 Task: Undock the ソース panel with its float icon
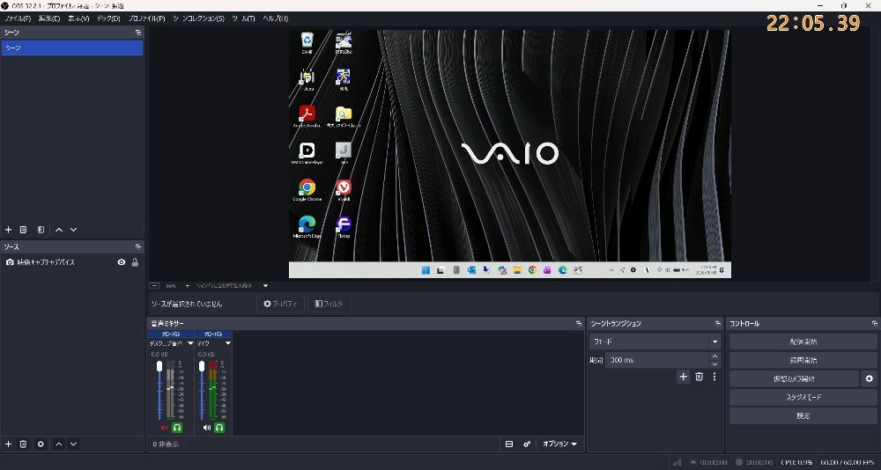(x=138, y=246)
